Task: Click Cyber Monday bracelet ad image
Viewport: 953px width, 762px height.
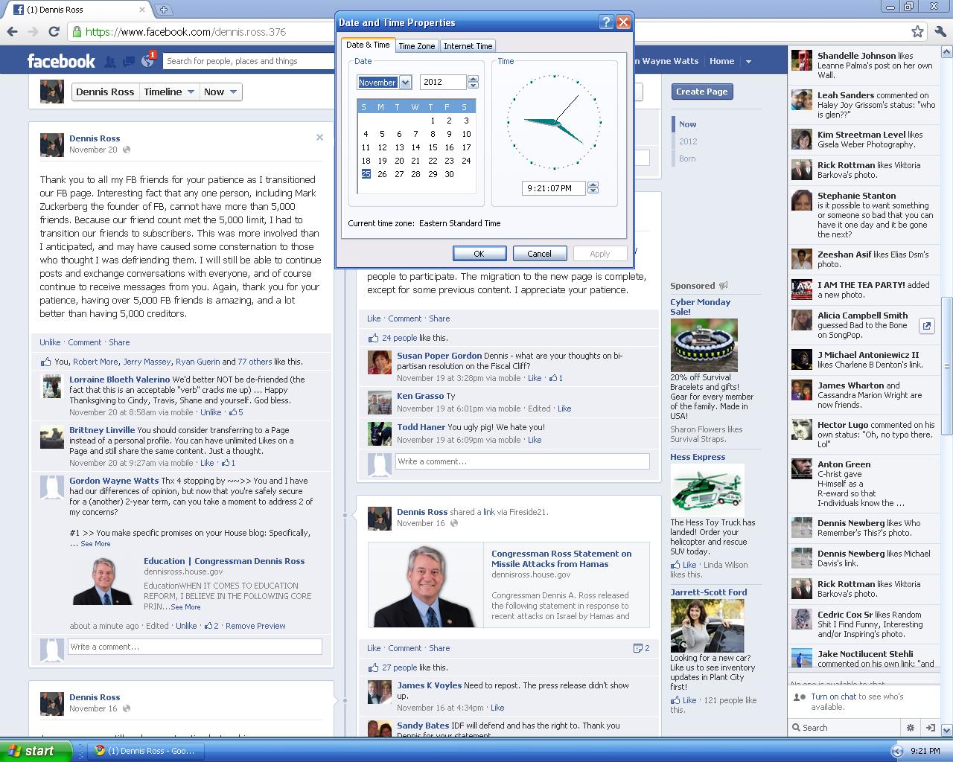Action: point(704,345)
